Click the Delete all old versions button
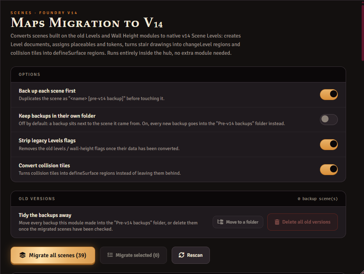Screen dimensions: 364x274 [x=302, y=222]
